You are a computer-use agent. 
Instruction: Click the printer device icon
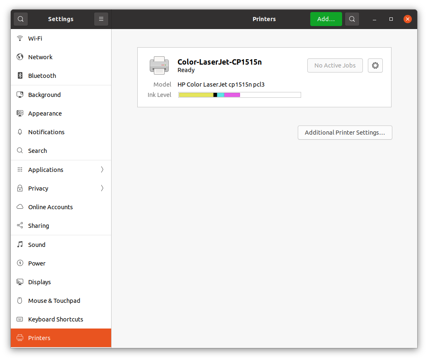tap(159, 65)
